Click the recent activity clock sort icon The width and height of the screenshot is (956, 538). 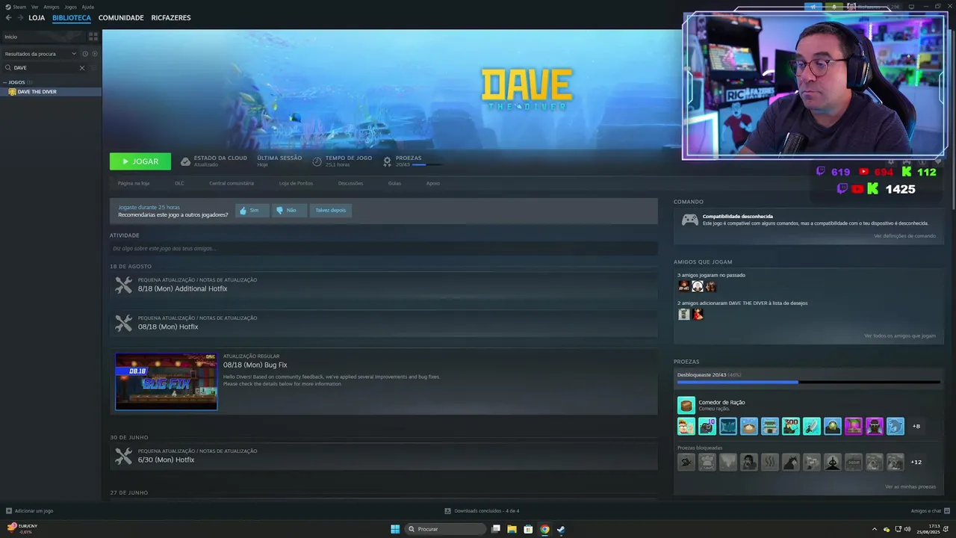[x=85, y=54]
